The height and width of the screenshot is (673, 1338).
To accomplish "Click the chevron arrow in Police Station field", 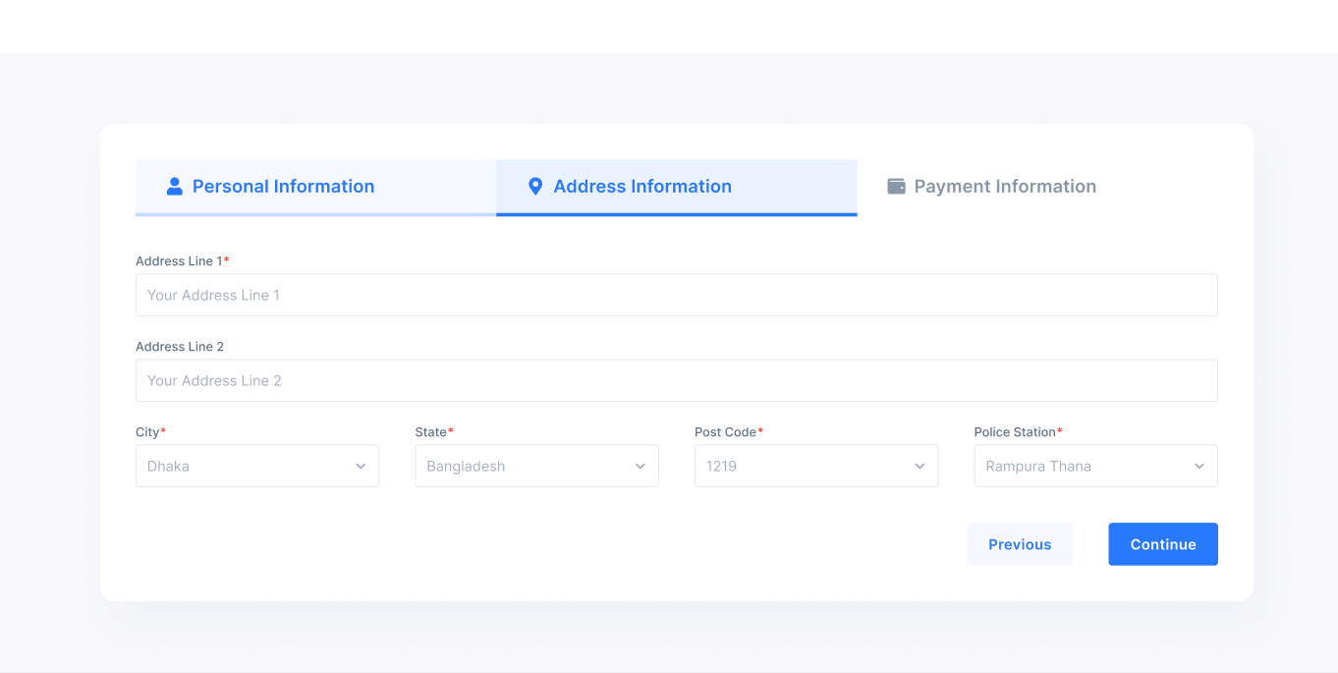I will [x=1199, y=467].
